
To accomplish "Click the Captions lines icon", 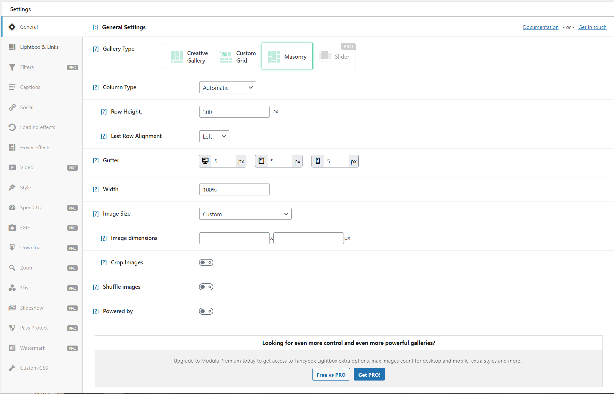I will (12, 87).
